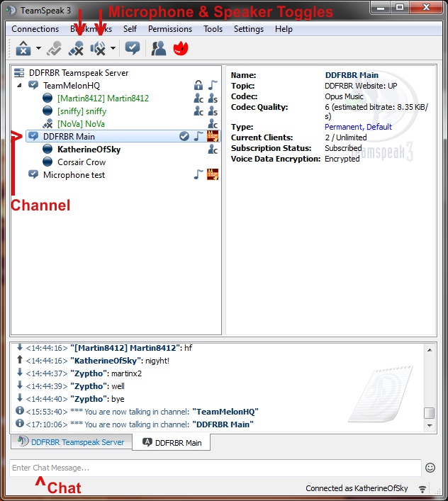
Task: Click the "KatherineOfSky" name in chat log
Action: [x=106, y=361]
